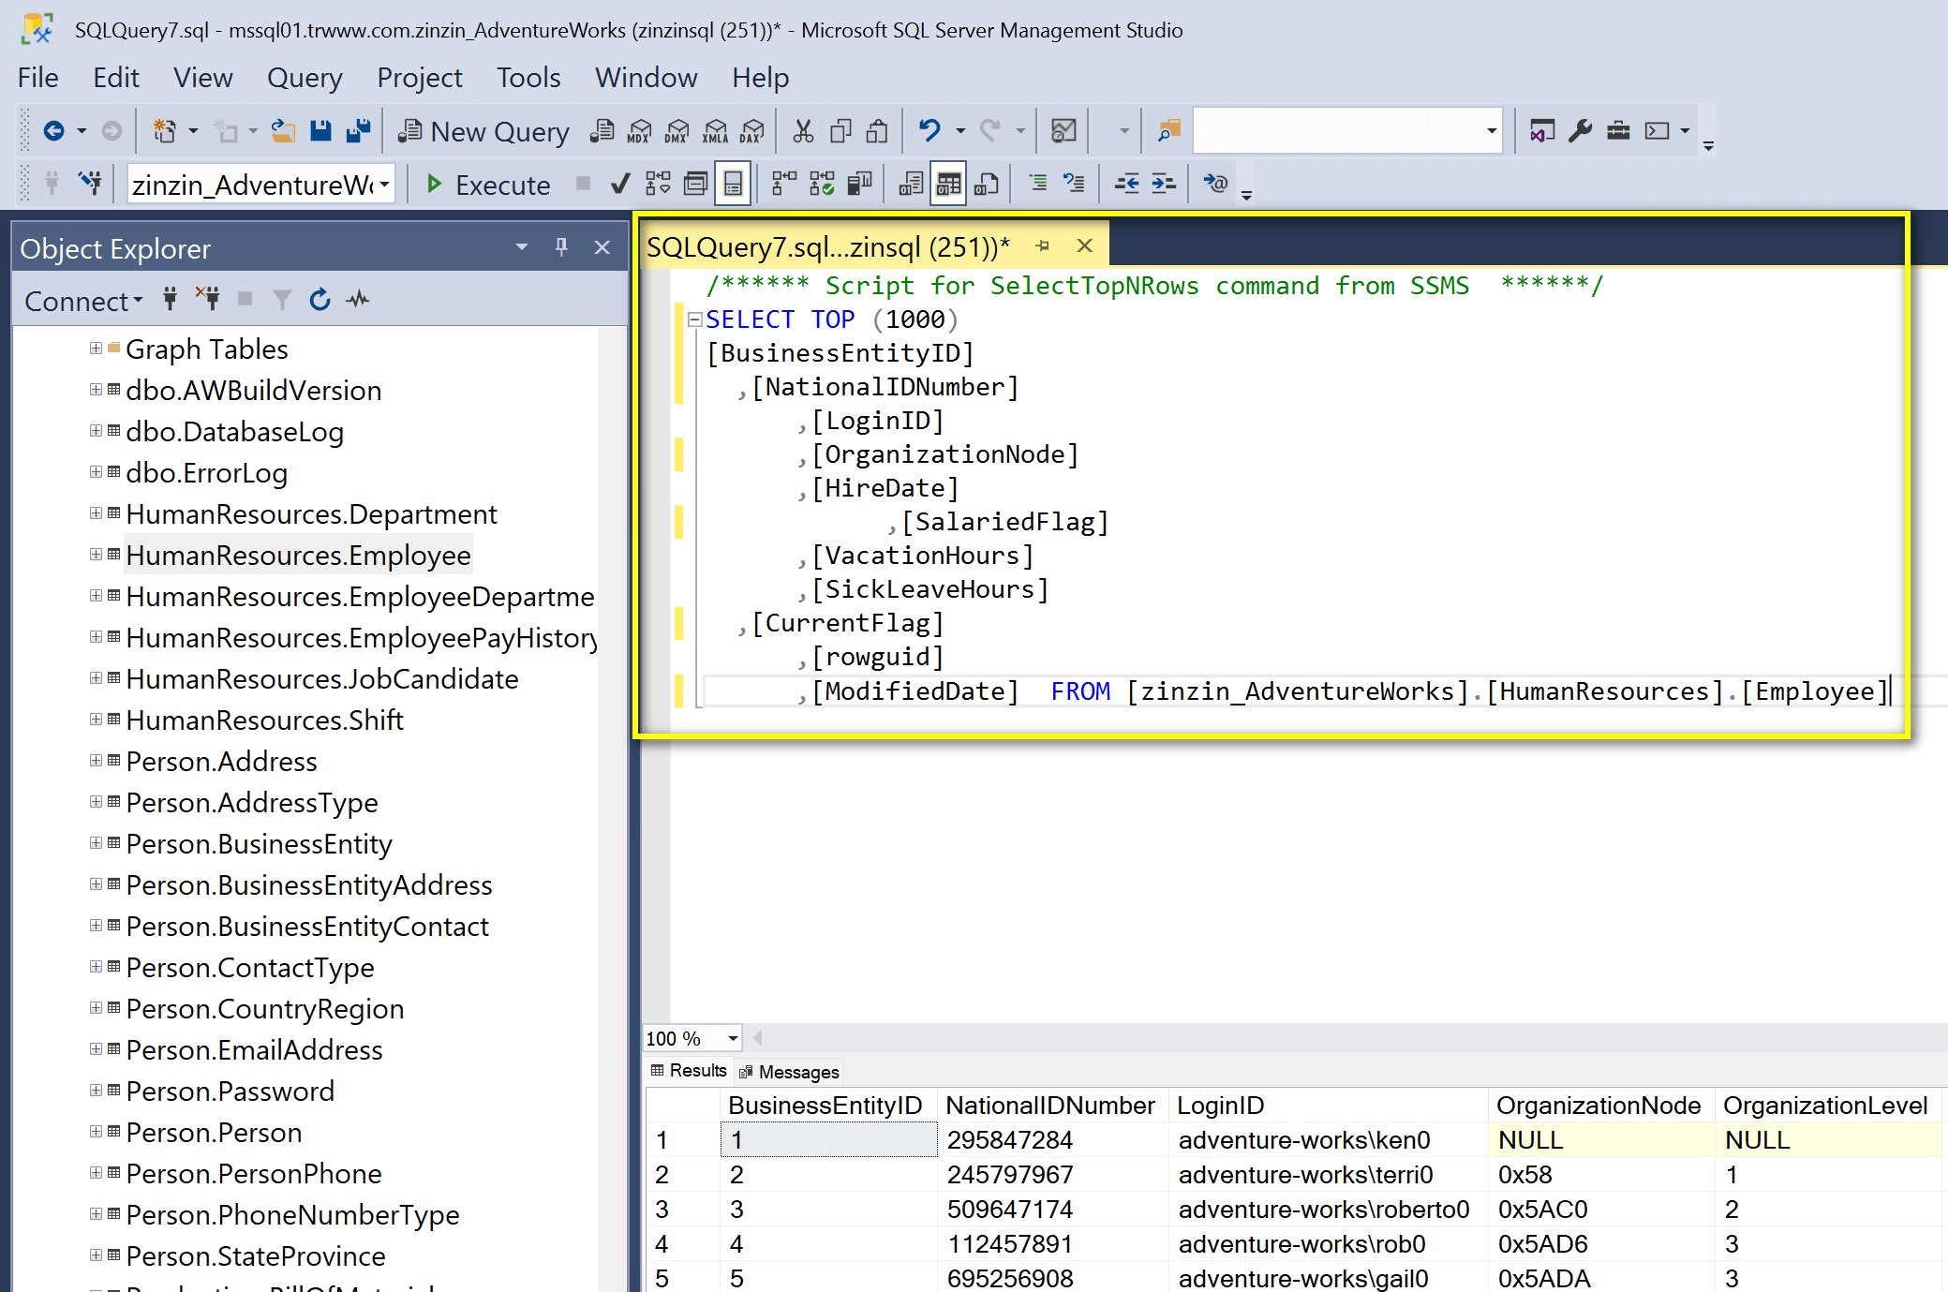This screenshot has width=1948, height=1292.
Task: Click the Object Explorer vertical scrollbar
Action: 614,809
